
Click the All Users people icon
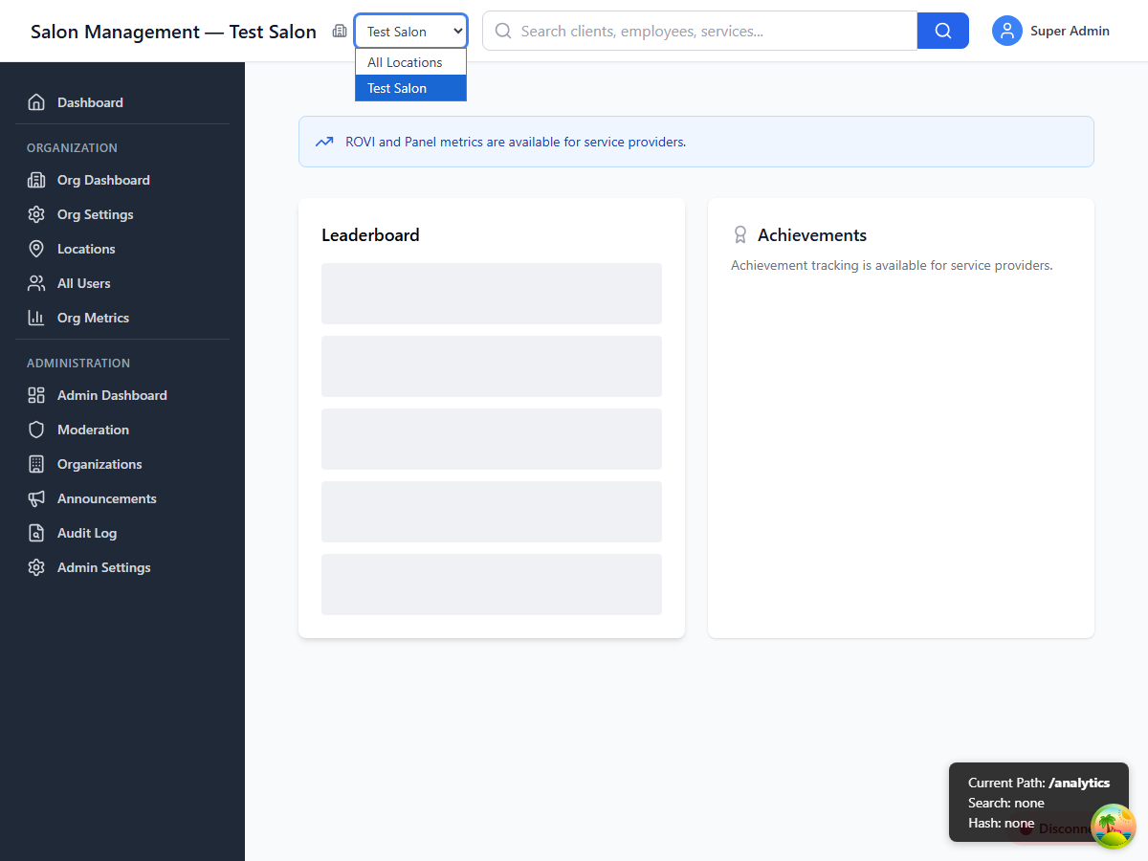pyautogui.click(x=36, y=283)
